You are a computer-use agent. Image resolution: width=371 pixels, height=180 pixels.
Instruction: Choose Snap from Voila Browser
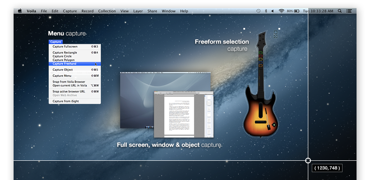click(75, 82)
